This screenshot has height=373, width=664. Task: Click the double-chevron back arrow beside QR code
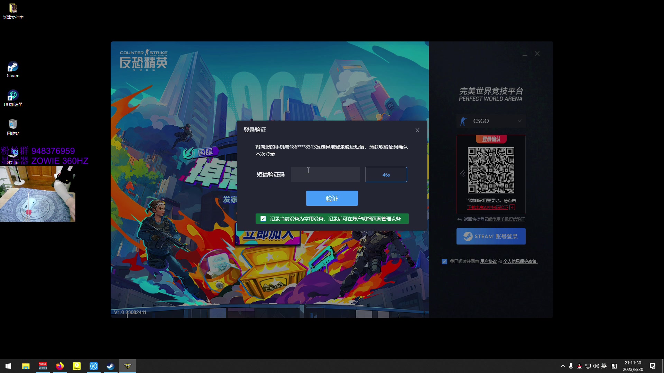(x=462, y=174)
